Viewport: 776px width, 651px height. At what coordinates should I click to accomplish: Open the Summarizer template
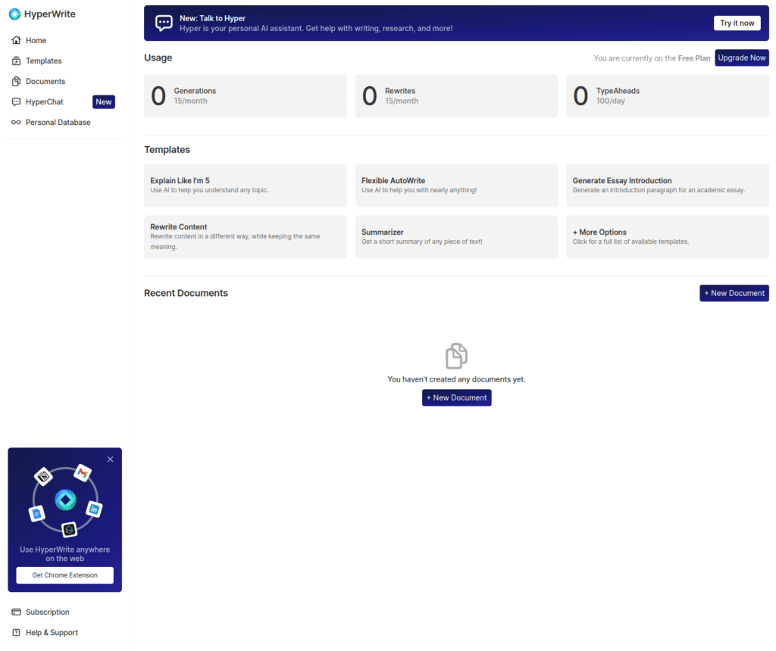456,237
